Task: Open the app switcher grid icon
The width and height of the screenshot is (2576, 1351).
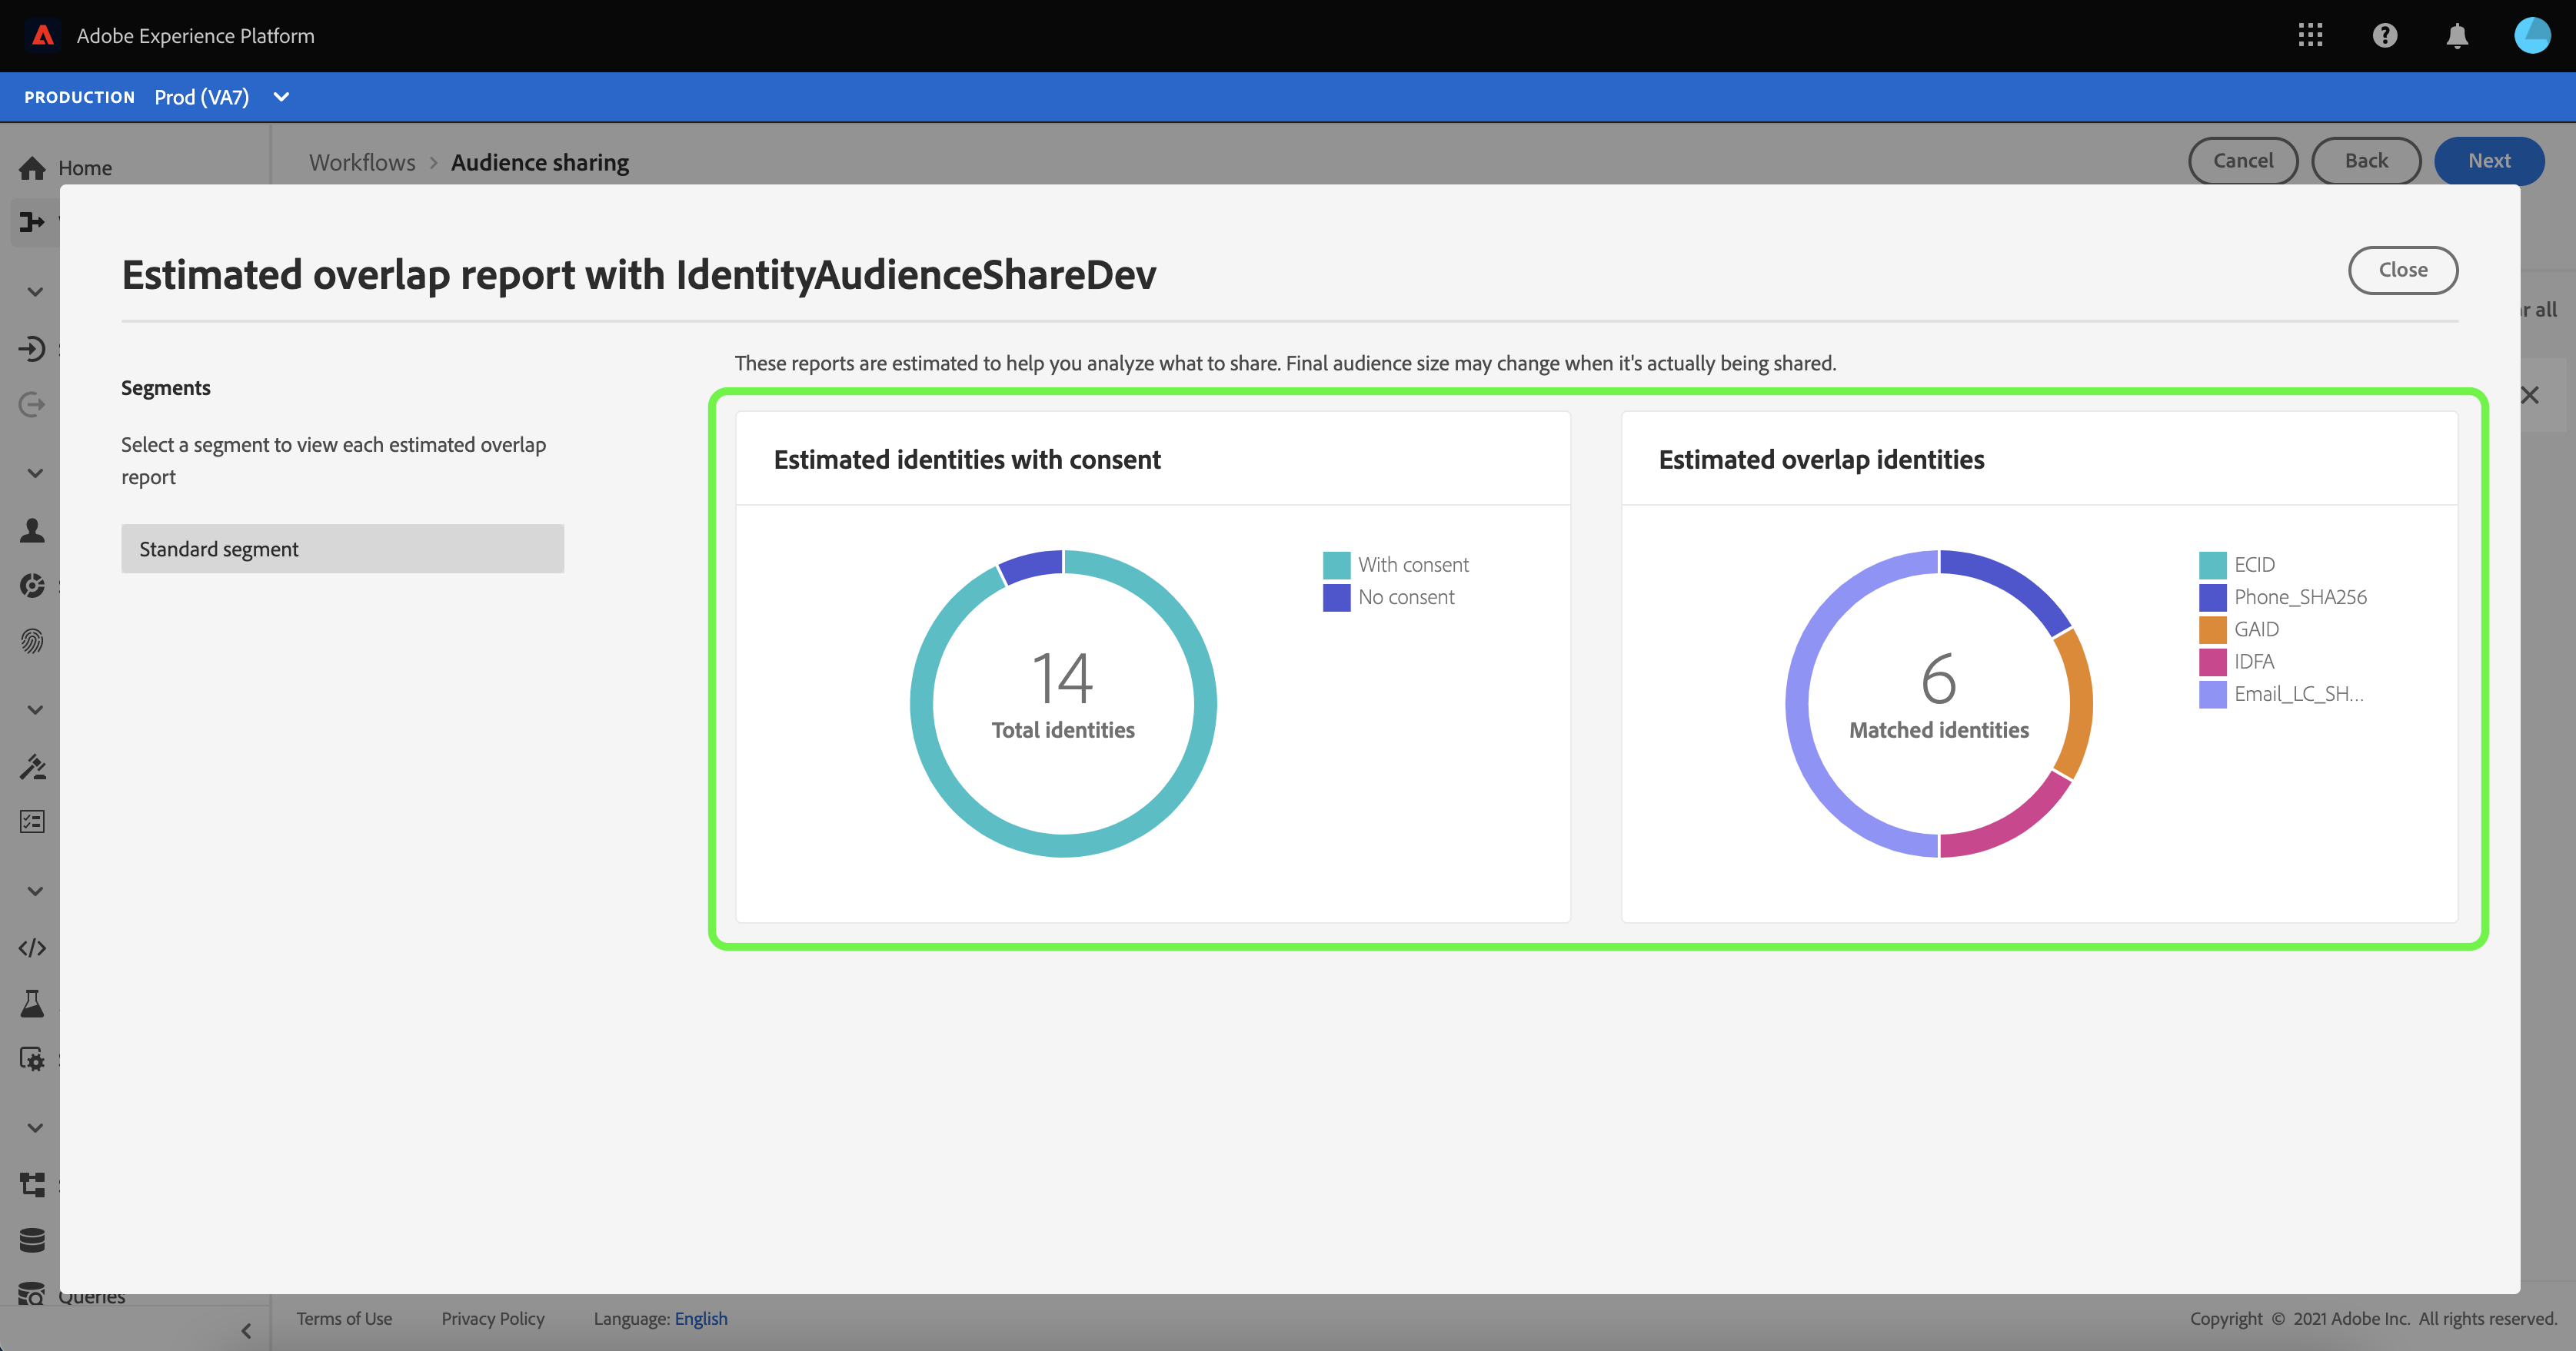Action: [2310, 36]
